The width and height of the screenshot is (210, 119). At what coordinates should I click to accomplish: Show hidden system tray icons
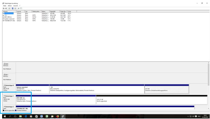point(188,116)
